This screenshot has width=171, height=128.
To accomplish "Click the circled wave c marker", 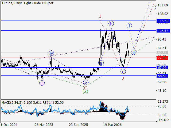I will pyautogui.click(x=123, y=72).
